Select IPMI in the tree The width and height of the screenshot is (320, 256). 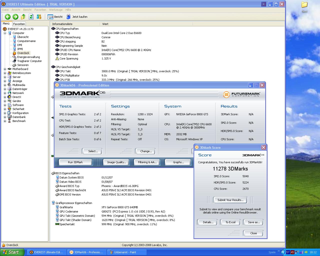click(x=20, y=49)
